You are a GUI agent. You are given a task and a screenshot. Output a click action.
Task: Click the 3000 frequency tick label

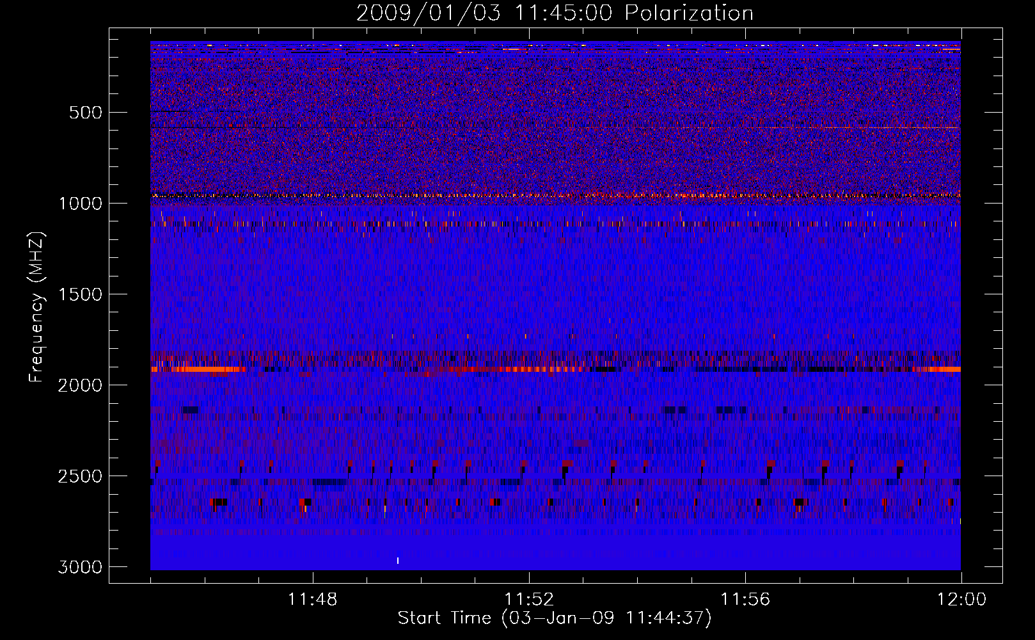pyautogui.click(x=80, y=567)
